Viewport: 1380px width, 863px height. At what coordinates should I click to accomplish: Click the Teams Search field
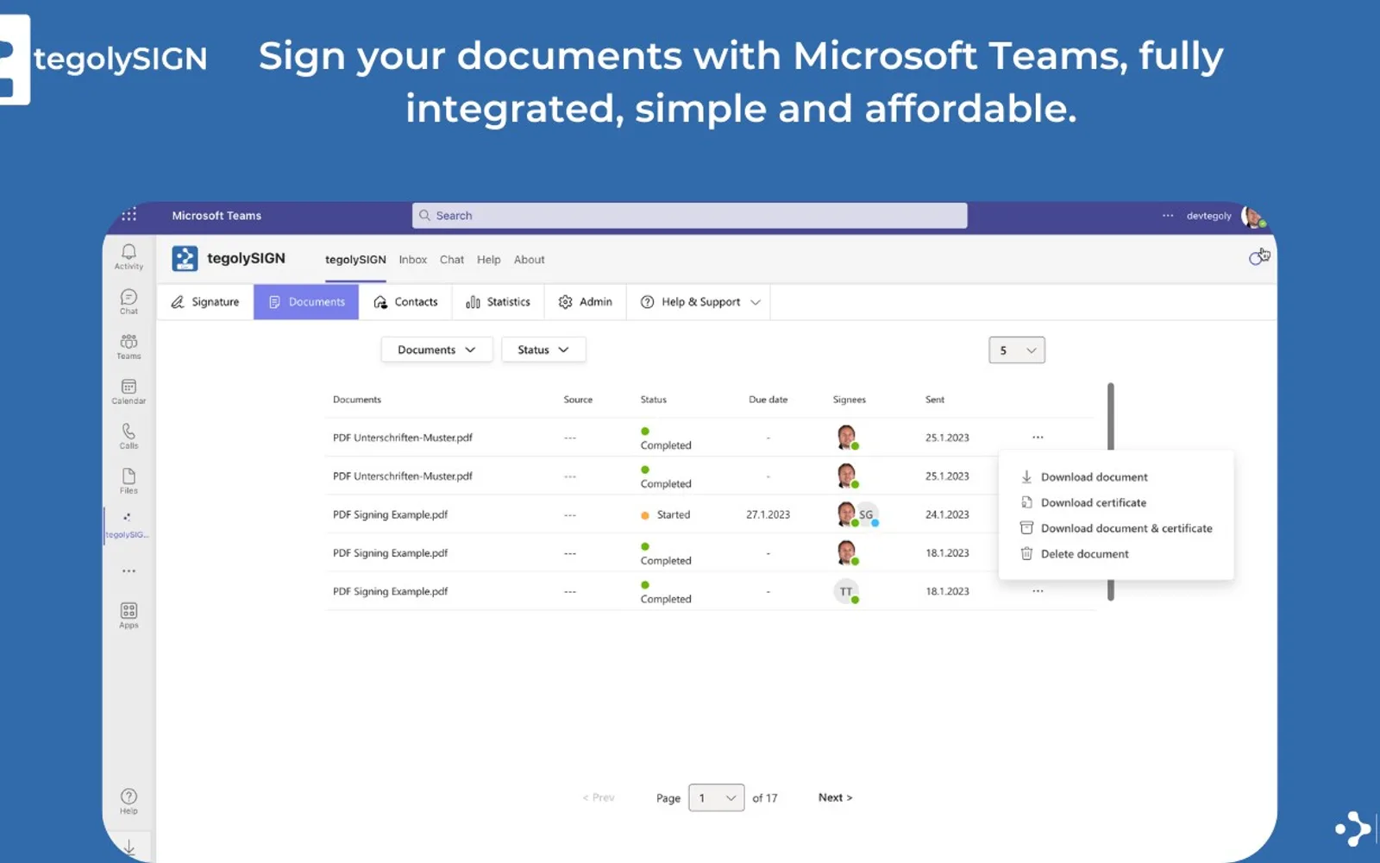point(689,216)
